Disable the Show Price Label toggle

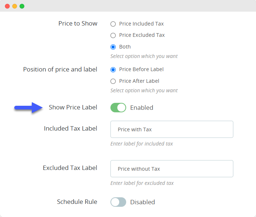(118, 108)
